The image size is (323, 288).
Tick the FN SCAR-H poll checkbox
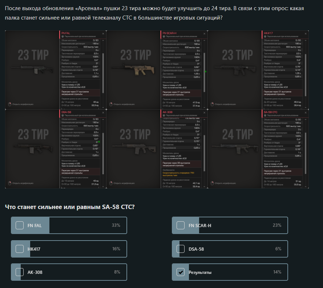181,225
